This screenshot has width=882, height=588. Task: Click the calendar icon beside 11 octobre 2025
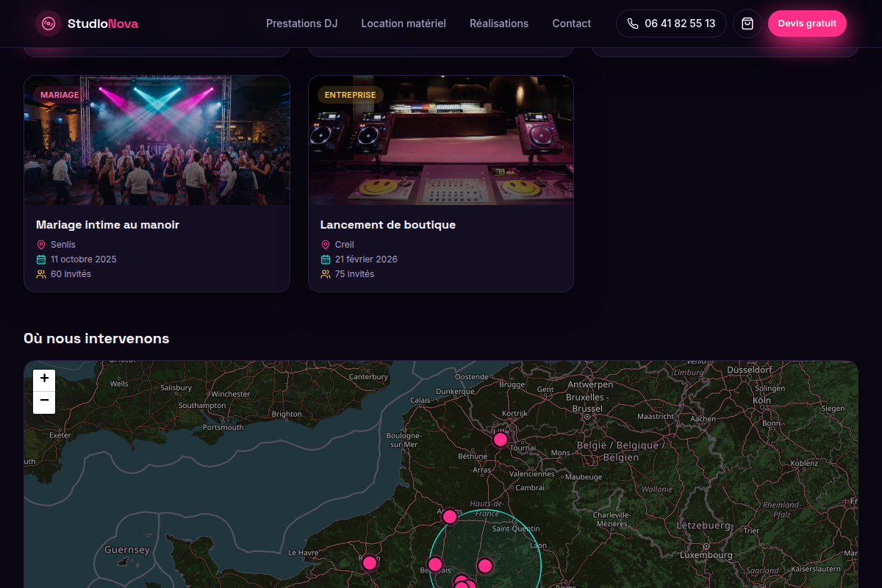point(41,259)
